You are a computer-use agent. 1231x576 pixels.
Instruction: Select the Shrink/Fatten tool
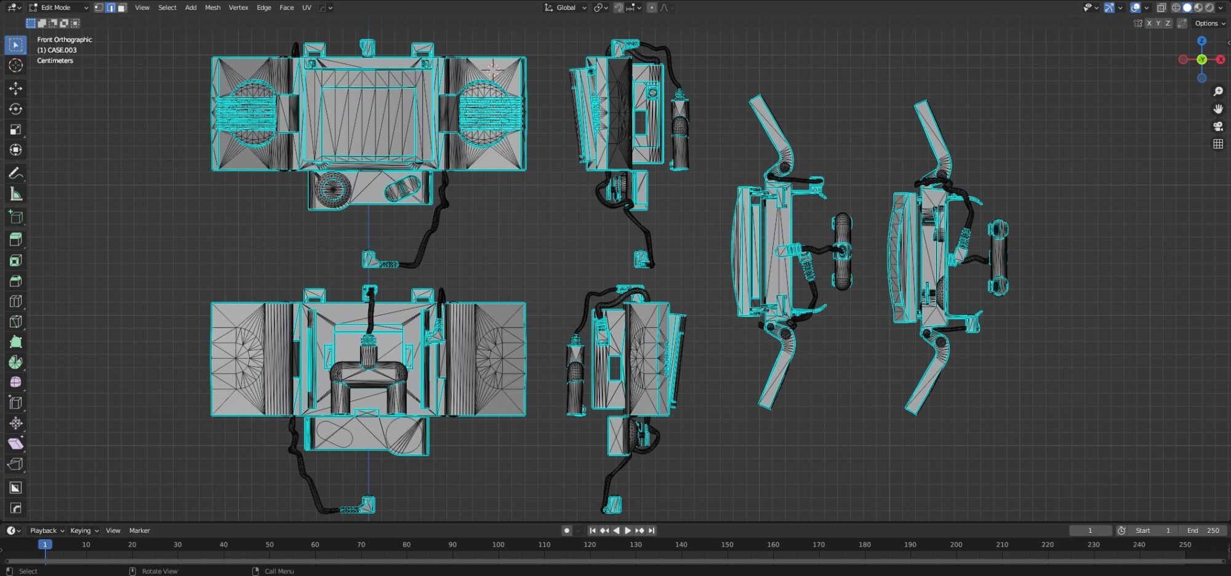(x=16, y=423)
